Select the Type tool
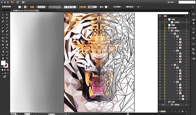The height and width of the screenshot is (115, 196). pyautogui.click(x=7, y=22)
